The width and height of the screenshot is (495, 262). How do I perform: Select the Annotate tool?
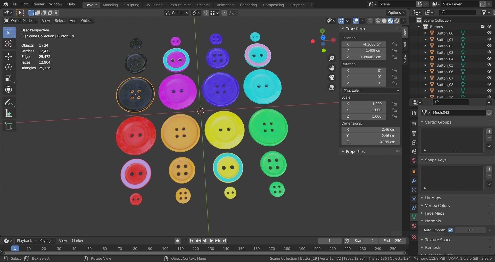[x=9, y=102]
